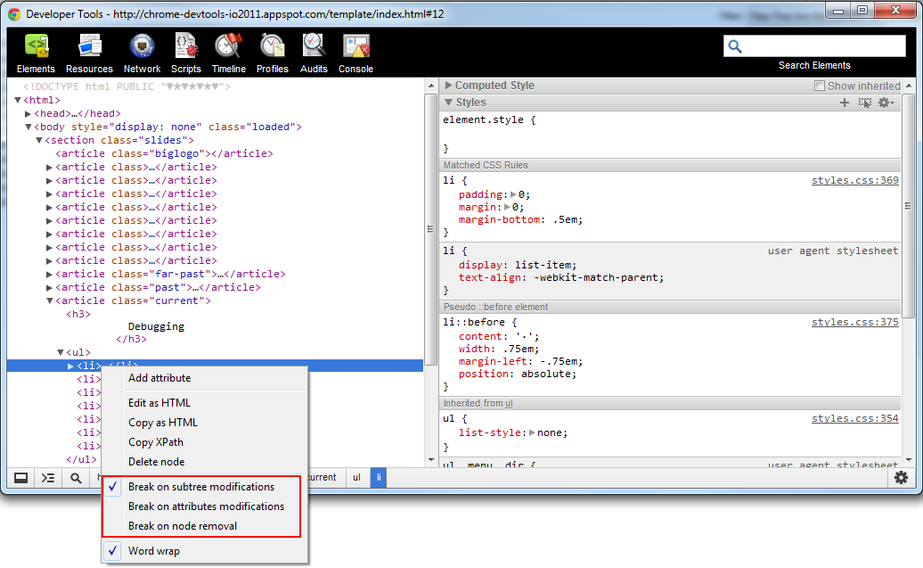Open the Console panel
Viewport: 923px width, 568px height.
point(356,53)
